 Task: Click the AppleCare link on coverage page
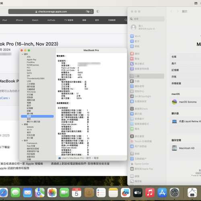pyautogui.click(x=5, y=98)
